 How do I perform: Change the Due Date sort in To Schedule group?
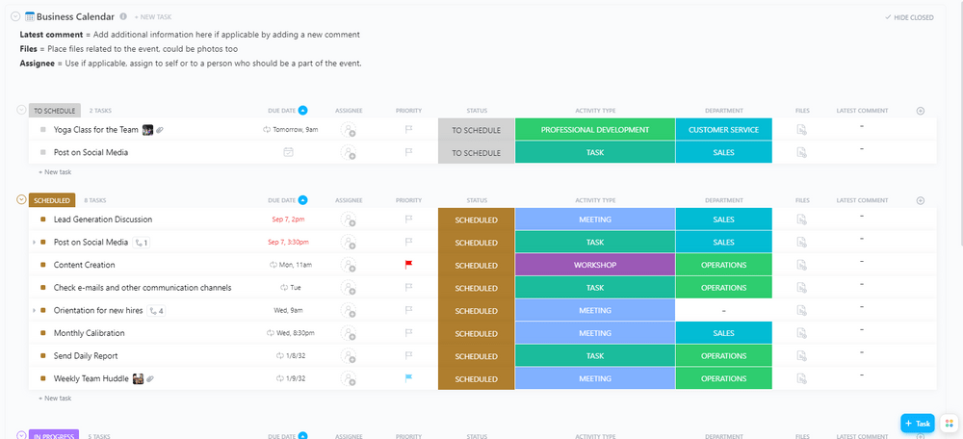click(302, 111)
